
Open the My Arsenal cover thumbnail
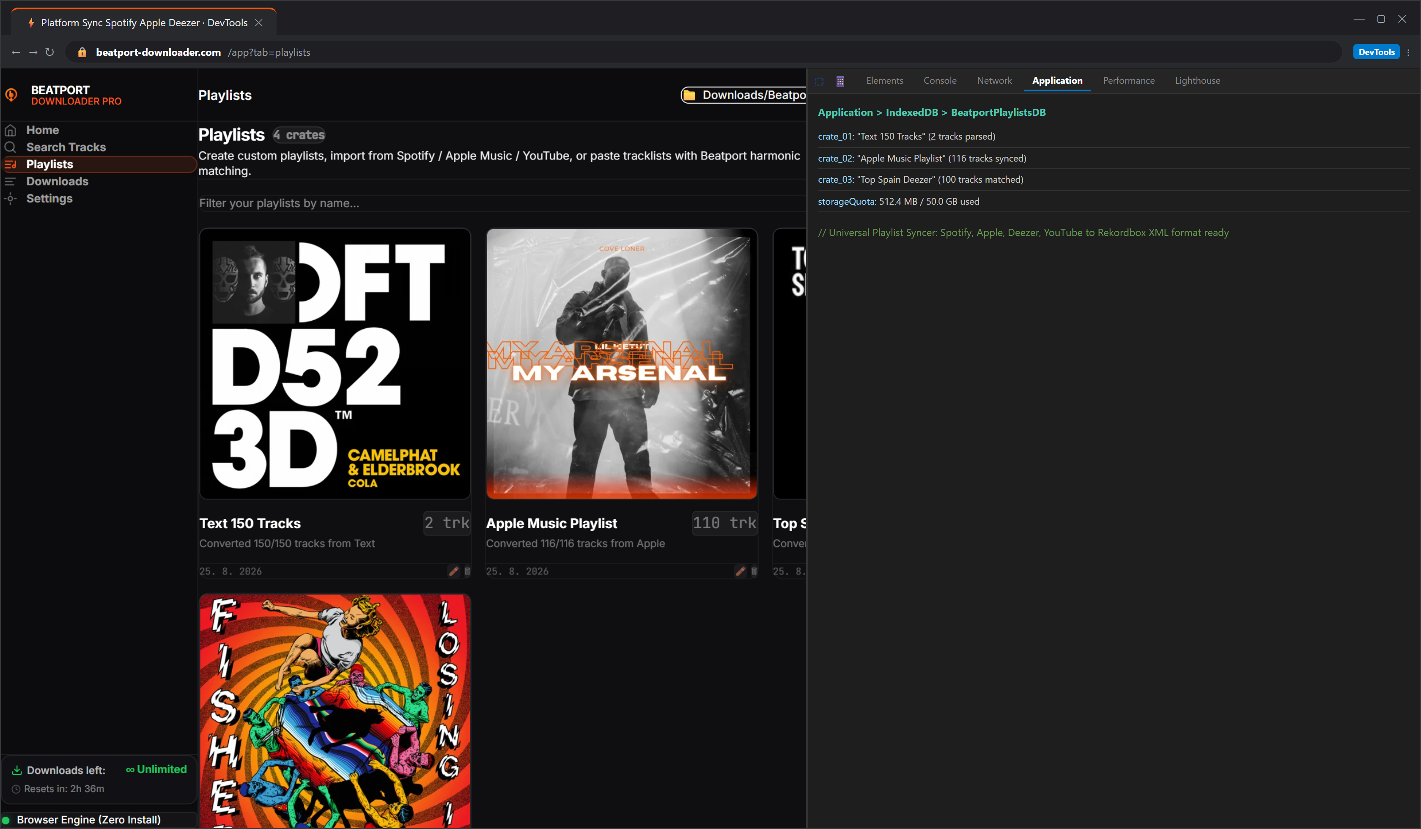pos(621,364)
